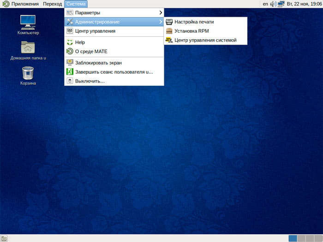Switch to the third workspace

(310, 238)
